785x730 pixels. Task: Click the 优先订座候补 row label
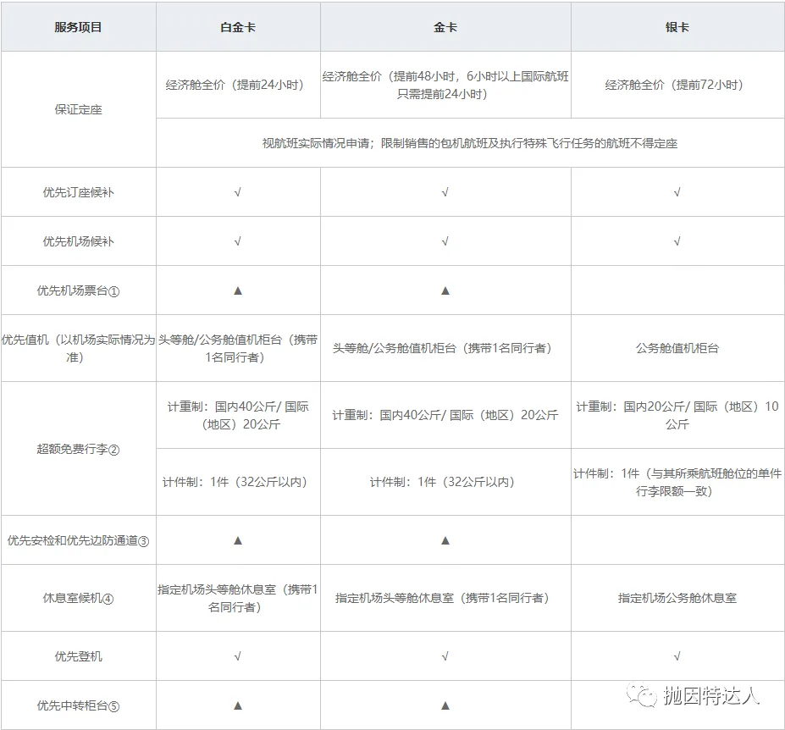[x=78, y=192]
